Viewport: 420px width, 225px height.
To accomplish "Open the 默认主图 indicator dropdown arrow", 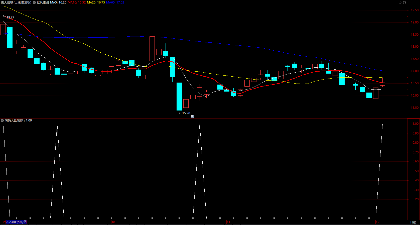I will point(34,2).
